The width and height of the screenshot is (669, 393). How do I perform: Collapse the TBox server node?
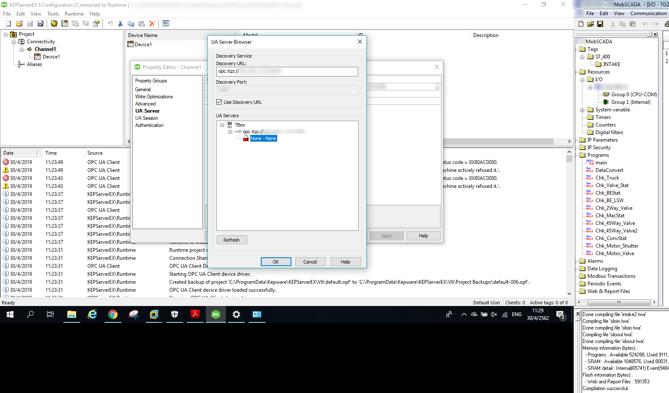[x=222, y=125]
